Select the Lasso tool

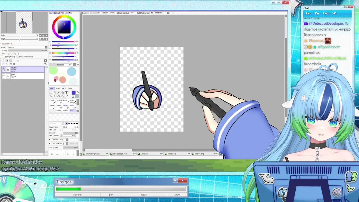pyautogui.click(x=55, y=92)
